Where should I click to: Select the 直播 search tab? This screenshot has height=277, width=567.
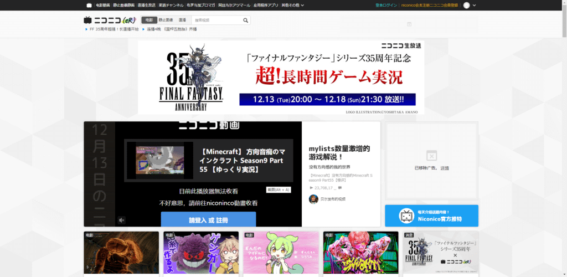point(182,20)
